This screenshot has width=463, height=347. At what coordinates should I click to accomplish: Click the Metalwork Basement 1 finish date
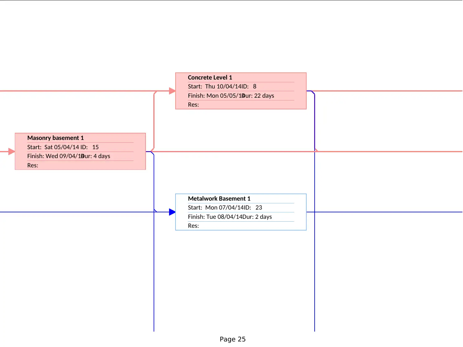click(224, 217)
